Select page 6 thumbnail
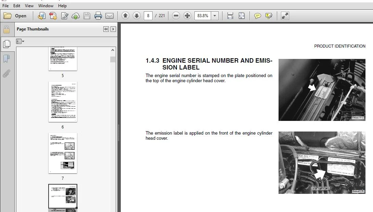The height and width of the screenshot is (212, 373). 63,102
